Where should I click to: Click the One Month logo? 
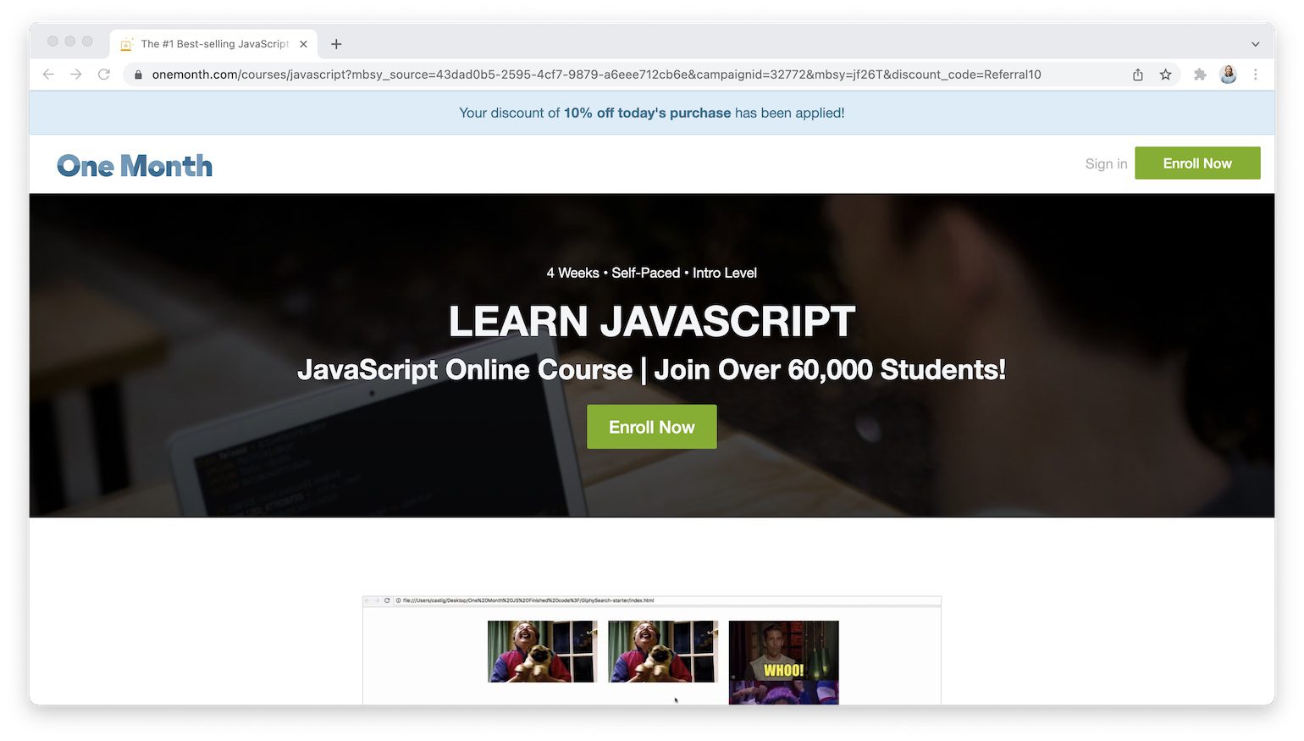click(135, 166)
